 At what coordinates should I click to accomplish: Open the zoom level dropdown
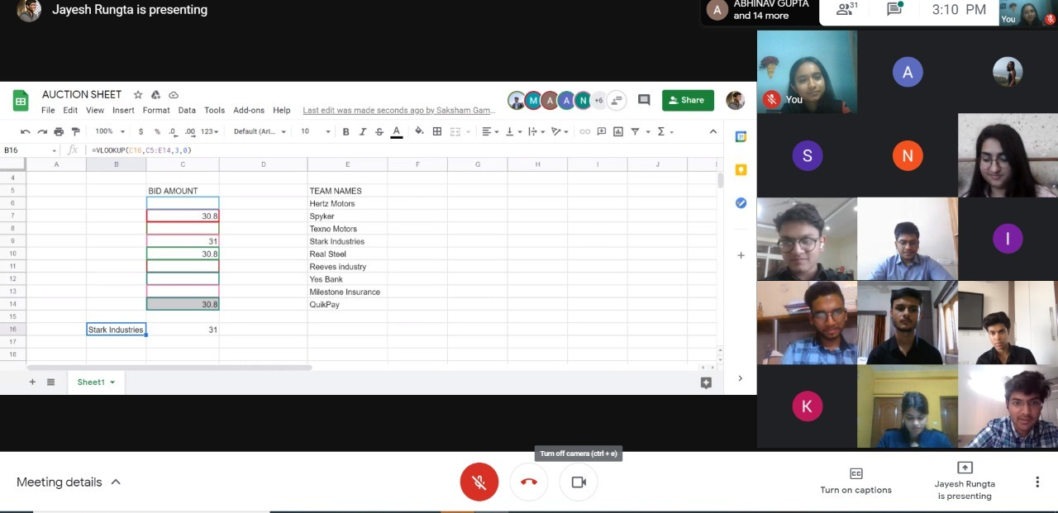coord(109,131)
